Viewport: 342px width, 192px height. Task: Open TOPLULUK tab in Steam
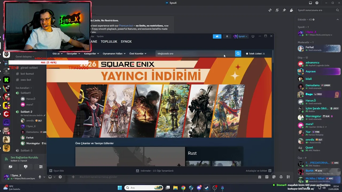coord(109,42)
